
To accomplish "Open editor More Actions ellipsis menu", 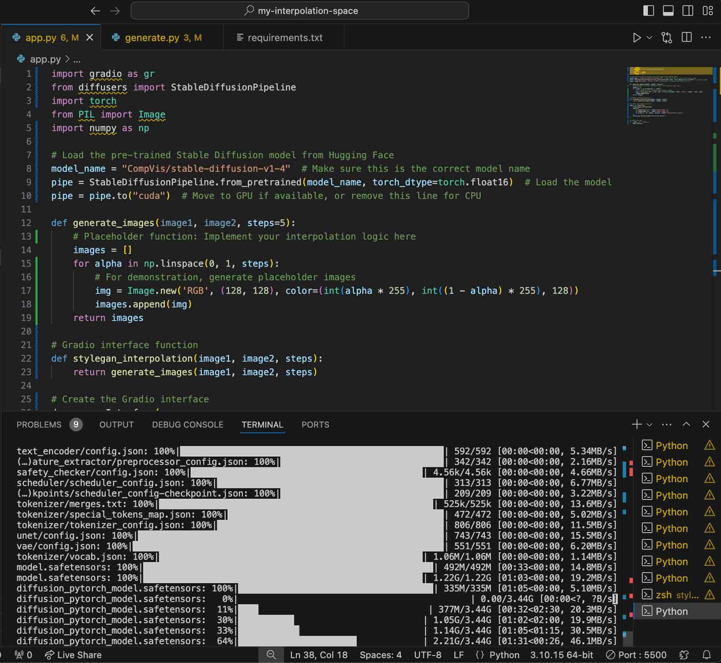I will coord(706,38).
